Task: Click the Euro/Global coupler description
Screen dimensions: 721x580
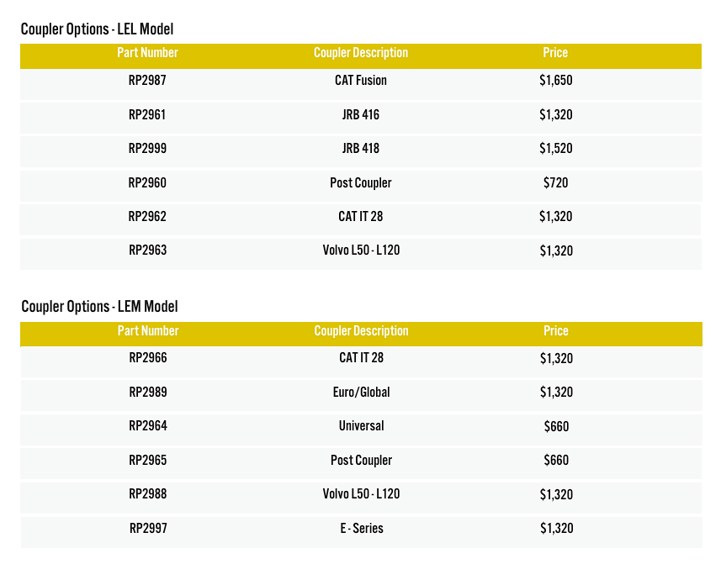Action: [361, 393]
